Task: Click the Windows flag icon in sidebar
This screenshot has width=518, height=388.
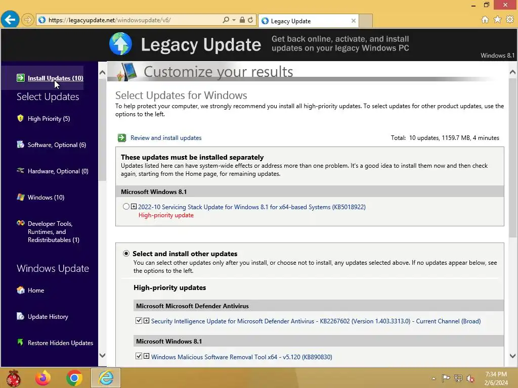Action: (x=20, y=197)
